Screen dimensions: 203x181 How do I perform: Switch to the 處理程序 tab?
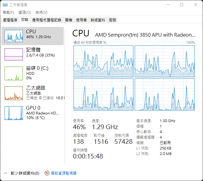[x=10, y=20]
